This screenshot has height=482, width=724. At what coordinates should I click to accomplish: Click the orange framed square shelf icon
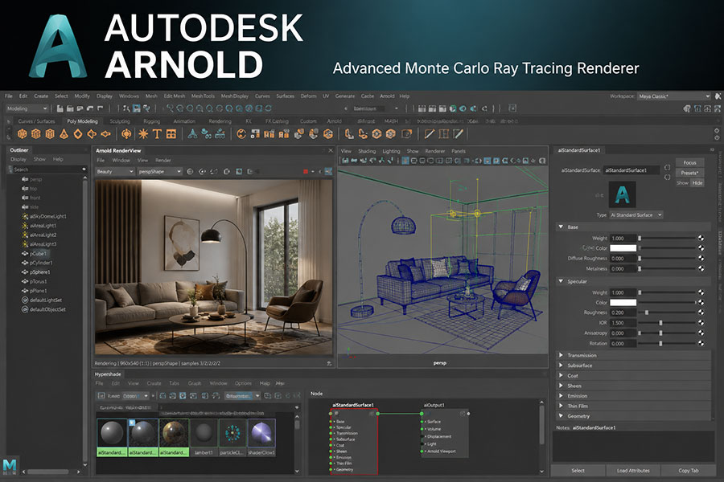tap(406, 134)
